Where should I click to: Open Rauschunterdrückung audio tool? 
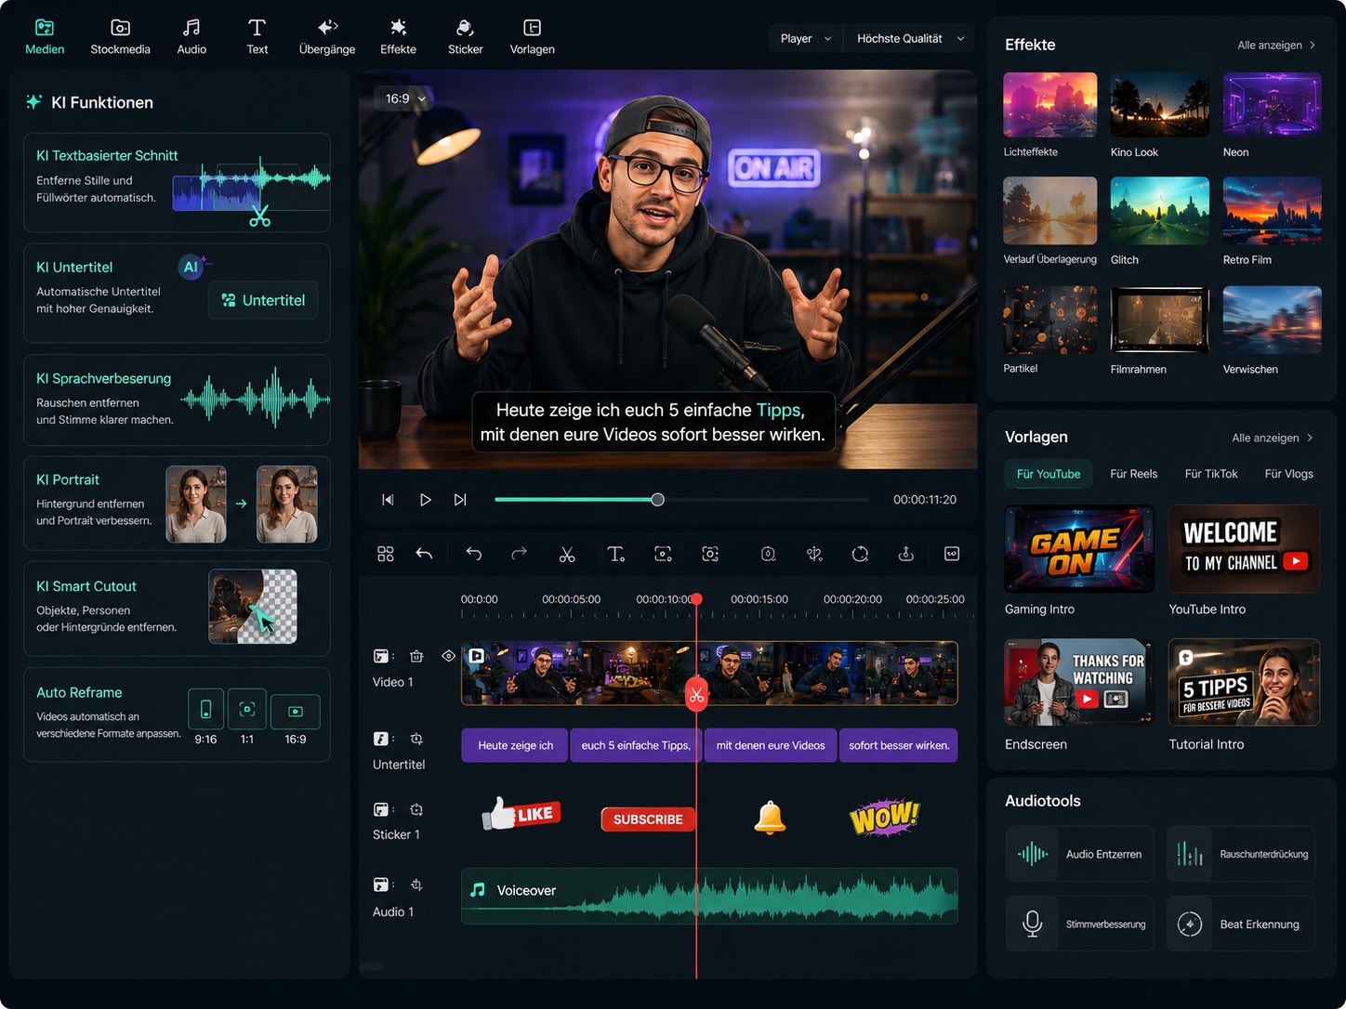tap(1241, 854)
